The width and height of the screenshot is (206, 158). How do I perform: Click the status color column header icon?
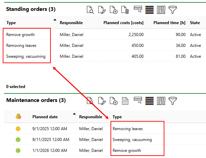coord(18,117)
